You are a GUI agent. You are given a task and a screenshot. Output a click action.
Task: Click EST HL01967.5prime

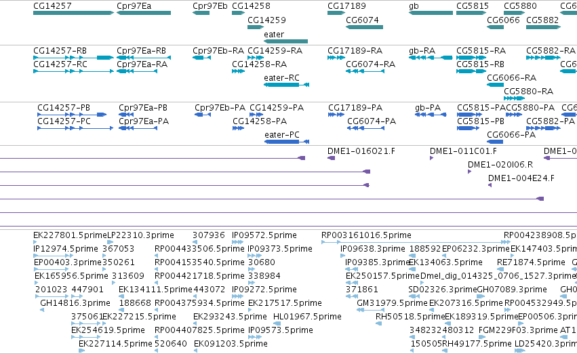pyautogui.click(x=277, y=323)
